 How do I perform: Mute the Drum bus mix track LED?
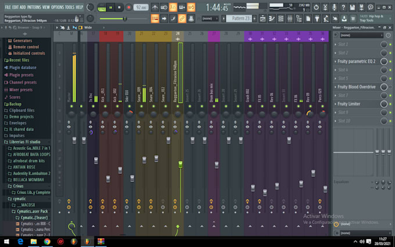point(214,106)
